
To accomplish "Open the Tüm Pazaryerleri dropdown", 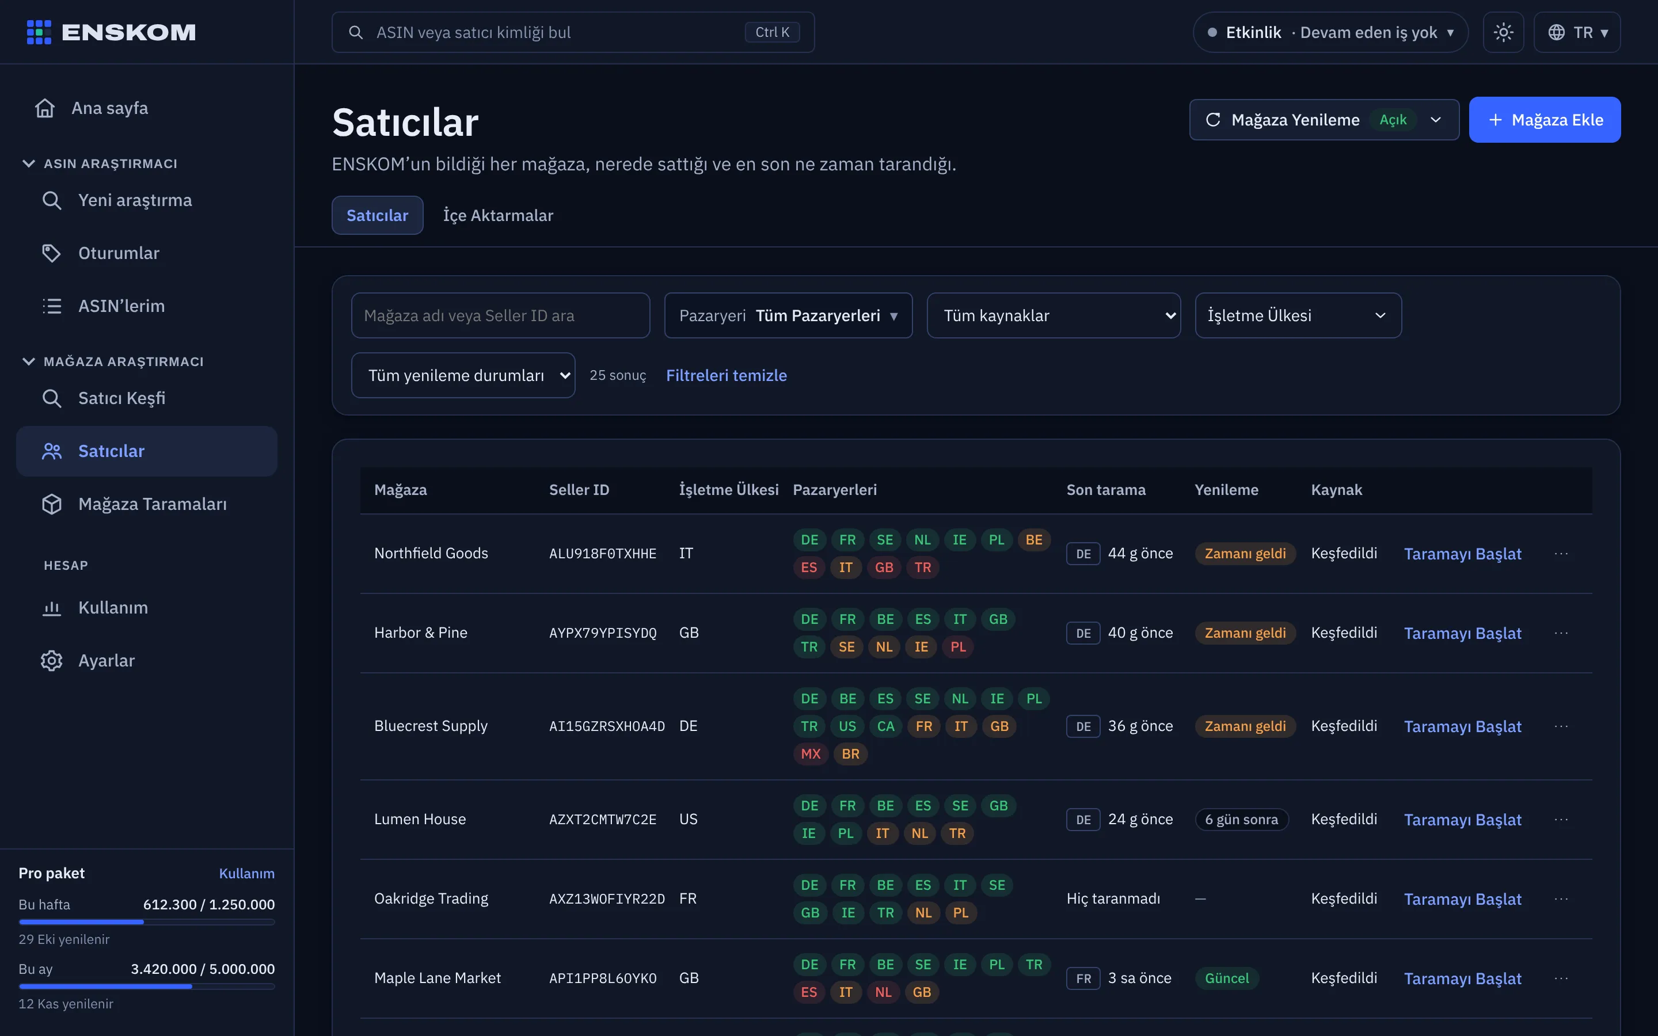I will pyautogui.click(x=788, y=315).
